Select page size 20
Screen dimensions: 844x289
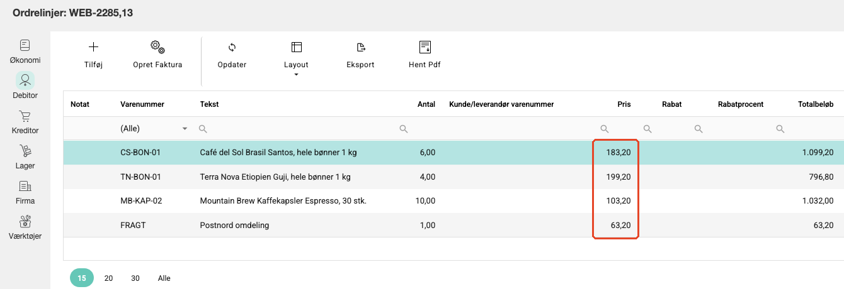pos(108,278)
